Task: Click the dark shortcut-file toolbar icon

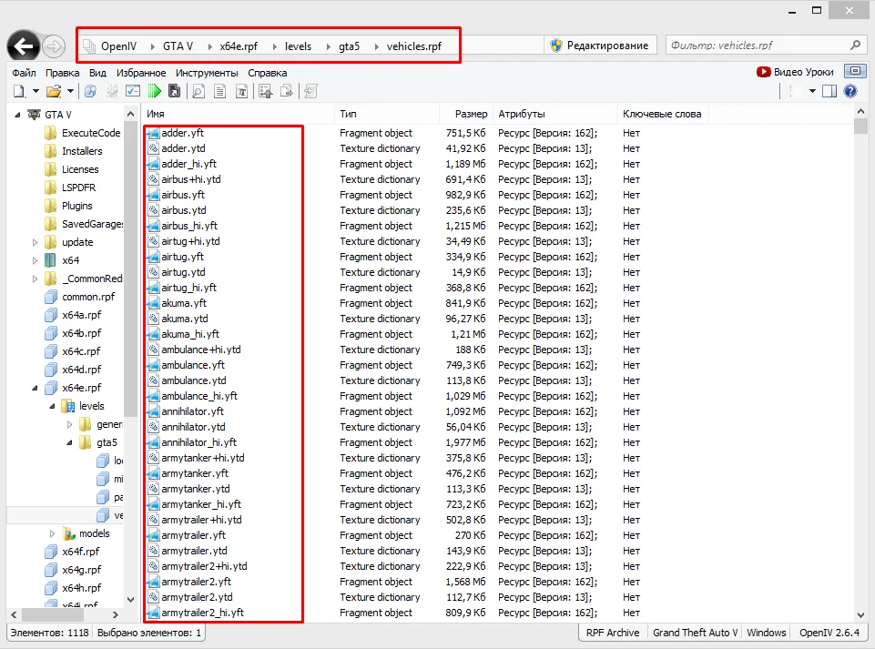Action: pyautogui.click(x=174, y=91)
